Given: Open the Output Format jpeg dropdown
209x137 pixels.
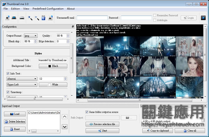Looking at the screenshot, I should click(x=31, y=36).
